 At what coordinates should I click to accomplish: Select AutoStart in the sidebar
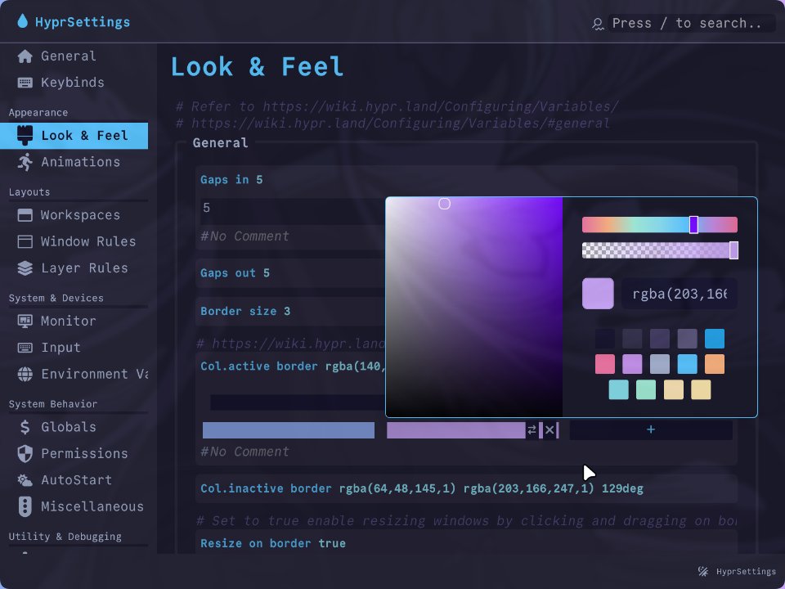tap(76, 480)
